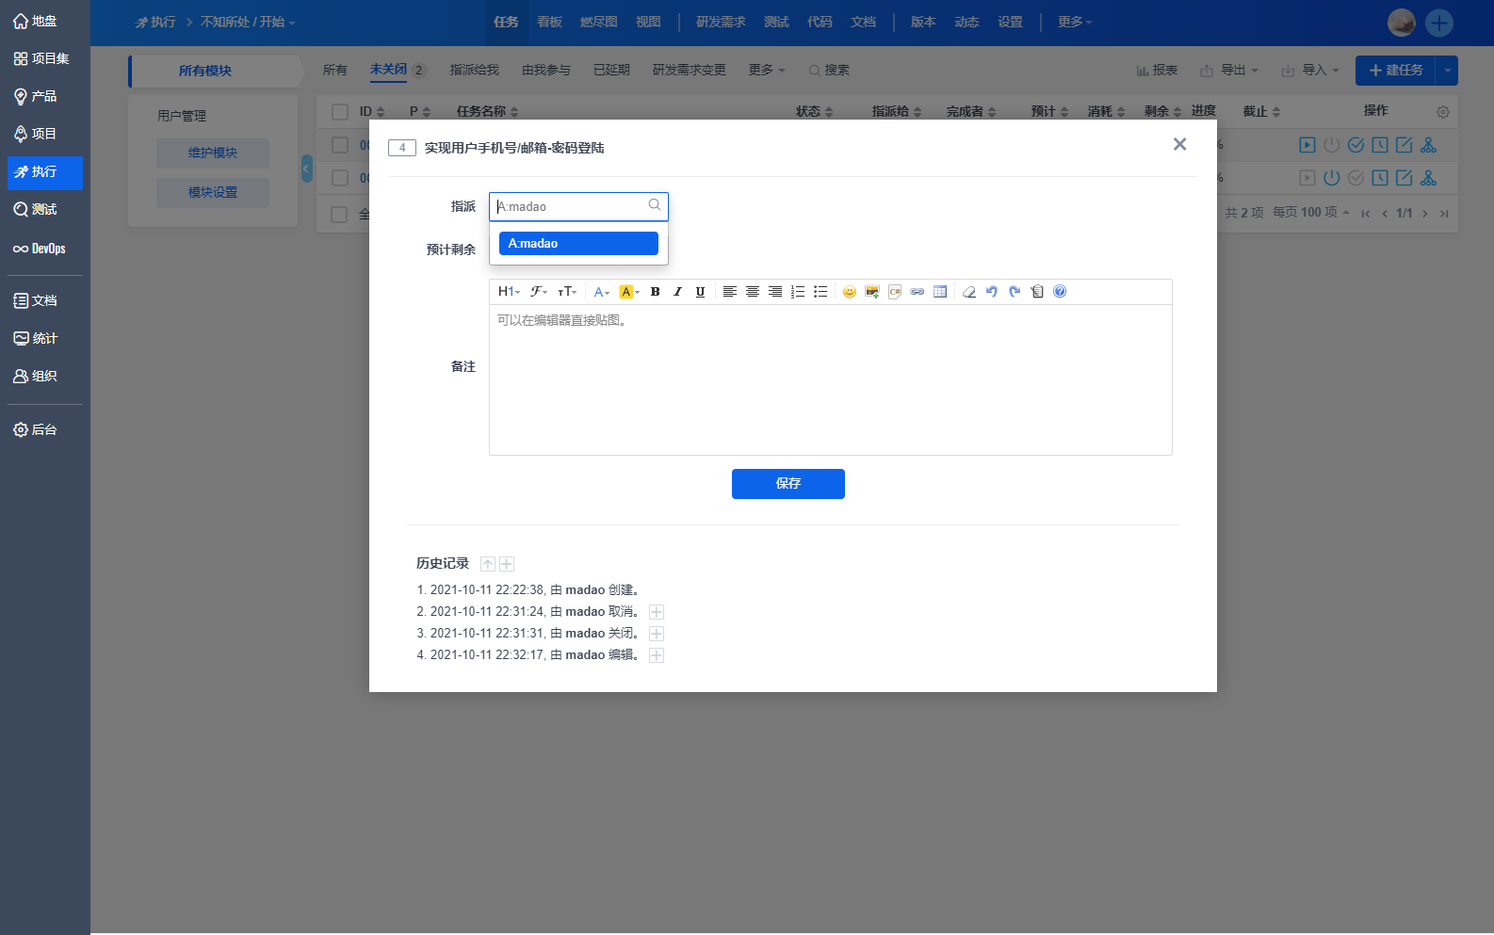Open the background highlight color dropdown
Viewport: 1494px width, 935px height.
629,292
